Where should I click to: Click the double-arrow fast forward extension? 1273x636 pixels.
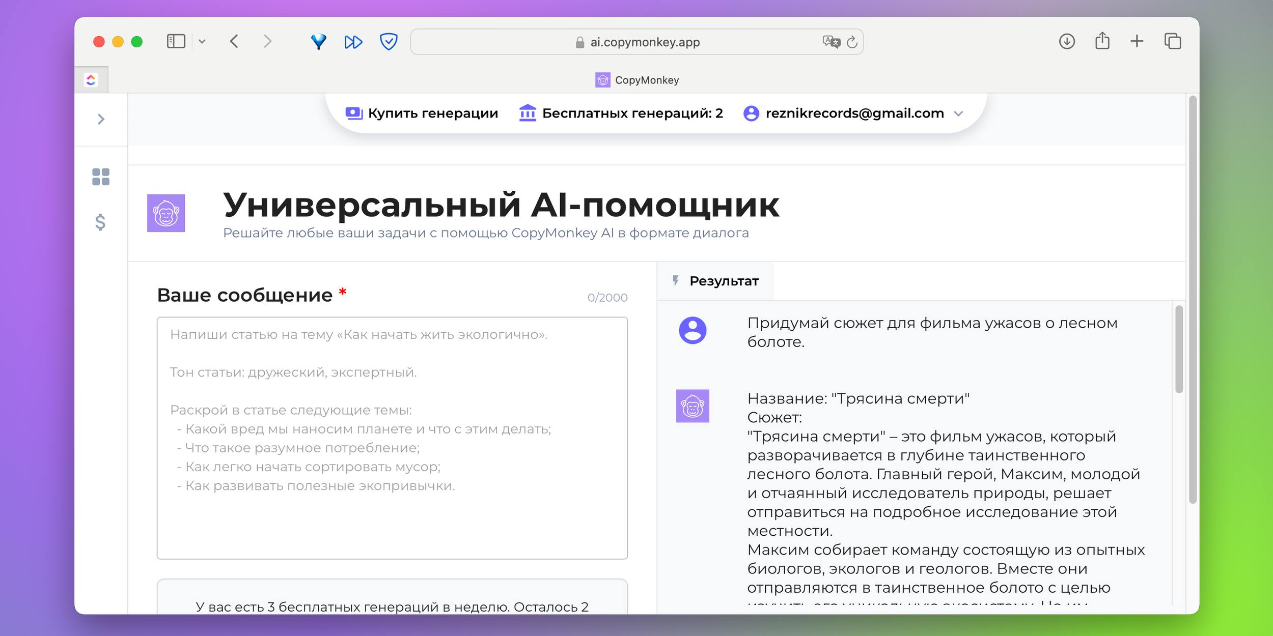[x=353, y=42]
